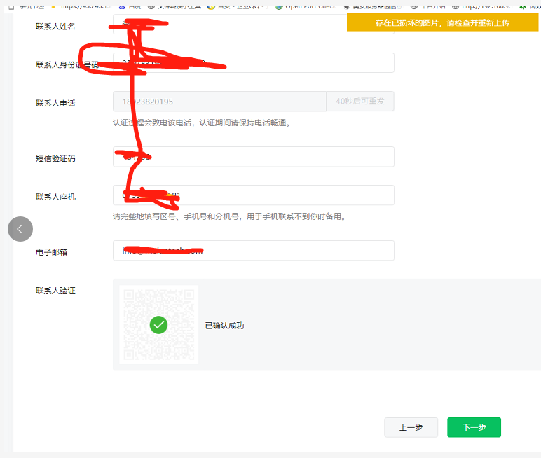
Task: Click the gray circular back arrow
Action: [x=20, y=229]
